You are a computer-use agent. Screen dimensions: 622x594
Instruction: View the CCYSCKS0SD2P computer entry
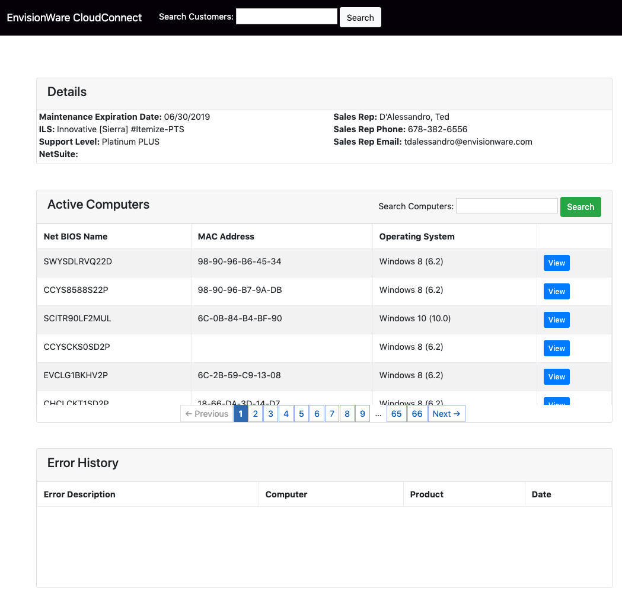pyautogui.click(x=556, y=349)
